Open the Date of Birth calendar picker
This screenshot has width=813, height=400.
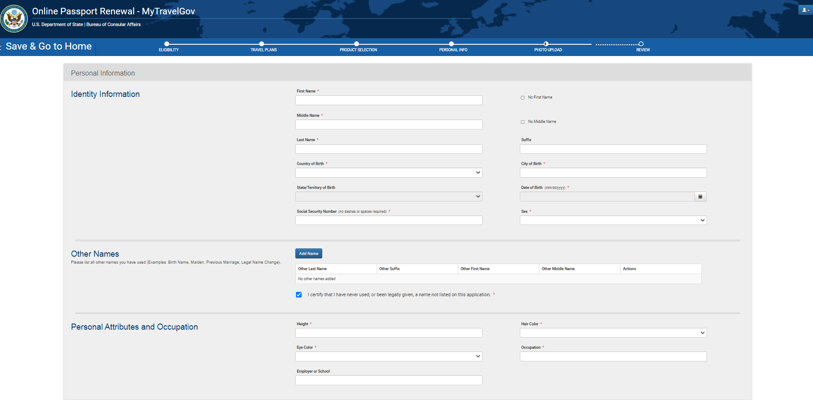coord(700,197)
